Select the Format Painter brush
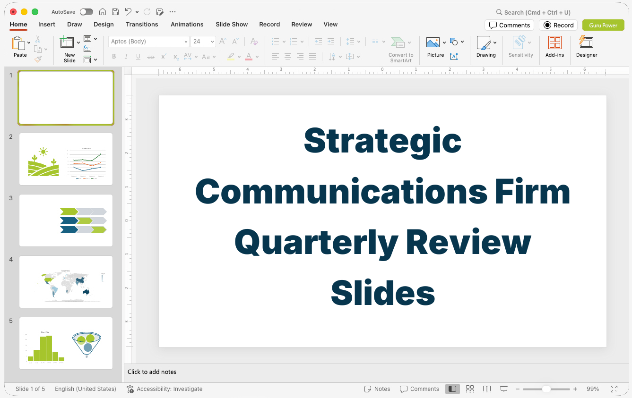The image size is (632, 398). (x=38, y=59)
